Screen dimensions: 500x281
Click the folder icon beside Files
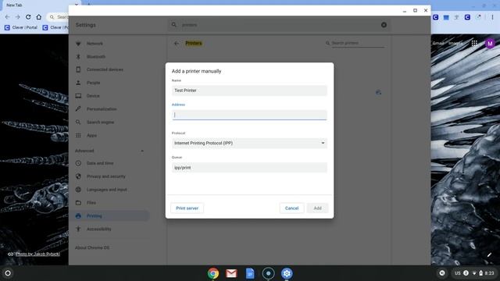tap(78, 203)
